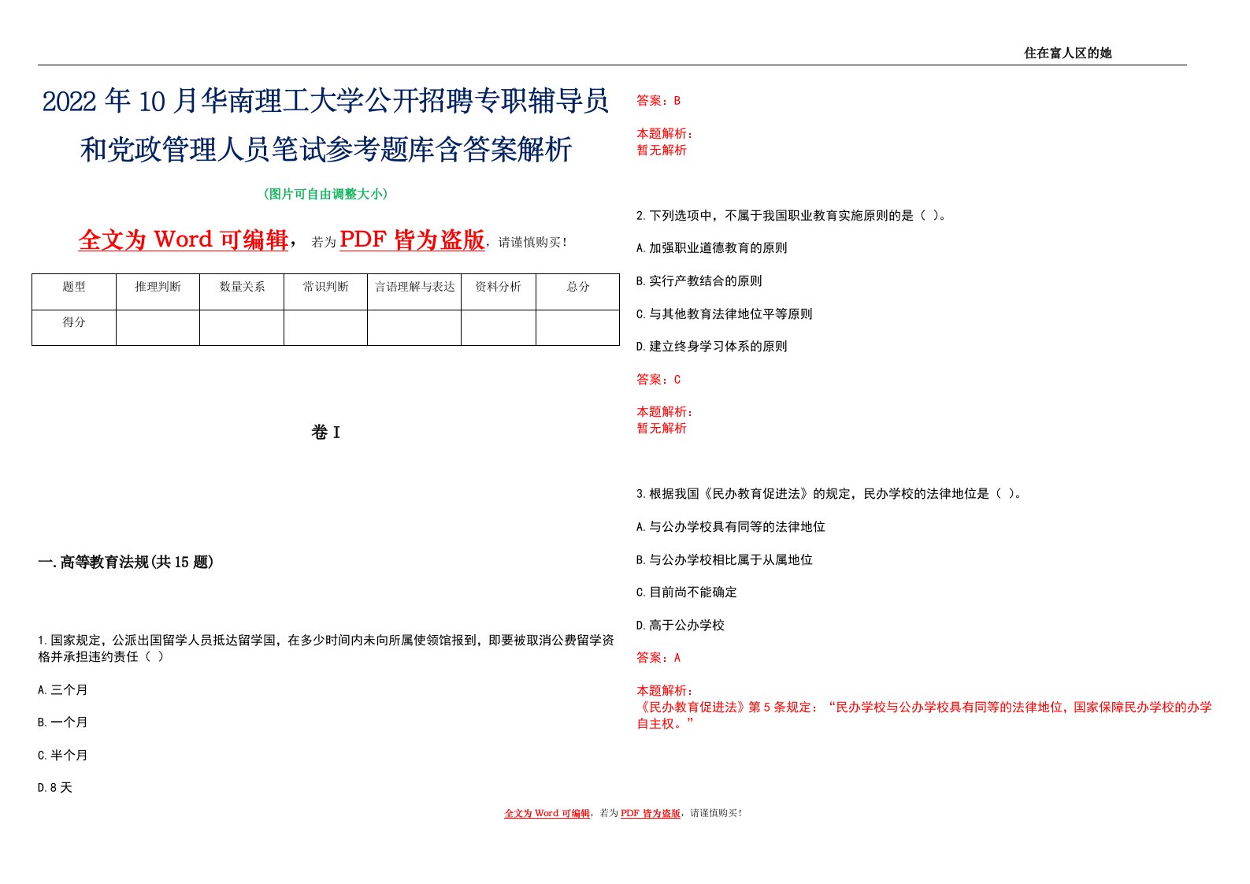Select option D.高于公办学校
Viewport: 1250px width, 884px height.
tap(681, 626)
